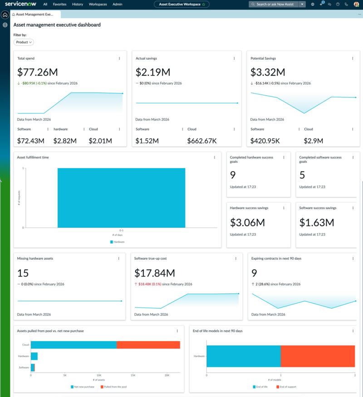Click the phone icon in top bar
This screenshot has height=397, width=363.
(346, 4)
